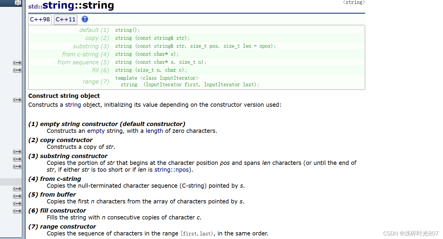Open the 'length' link in default constructor
Viewport: 443px width, 239px height.
click(154, 131)
